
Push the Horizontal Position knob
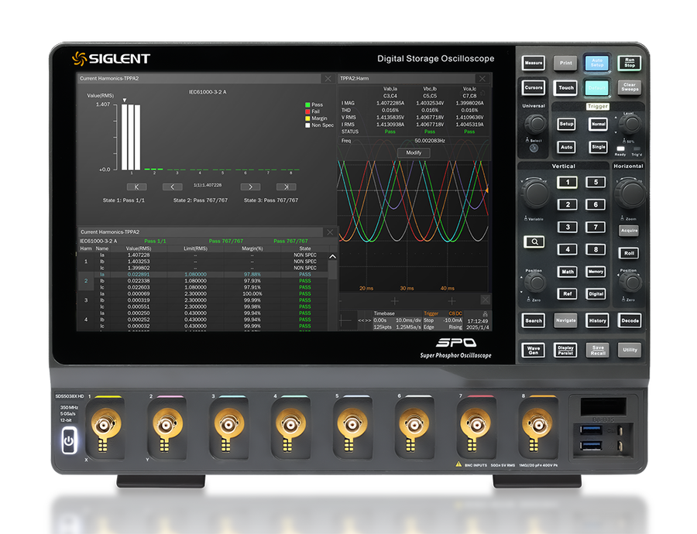[x=630, y=282]
